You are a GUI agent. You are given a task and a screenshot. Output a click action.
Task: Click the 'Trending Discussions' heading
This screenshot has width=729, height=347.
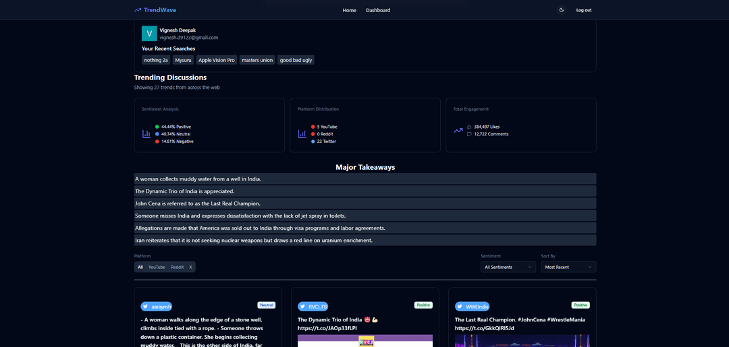pos(170,77)
